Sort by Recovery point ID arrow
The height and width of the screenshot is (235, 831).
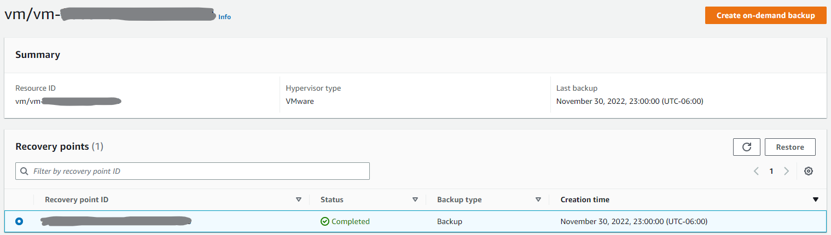298,200
